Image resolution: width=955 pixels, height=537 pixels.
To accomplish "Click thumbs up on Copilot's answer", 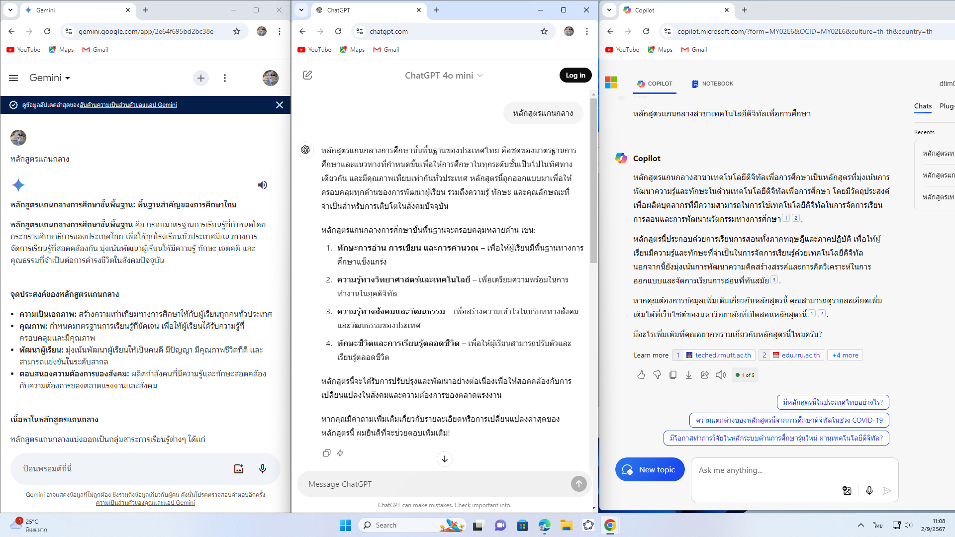I will click(x=641, y=375).
